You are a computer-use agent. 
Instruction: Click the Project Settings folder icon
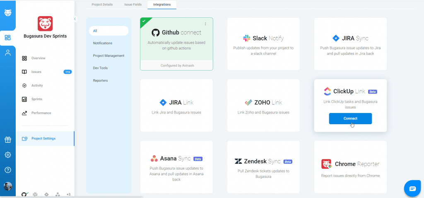(x=24, y=139)
